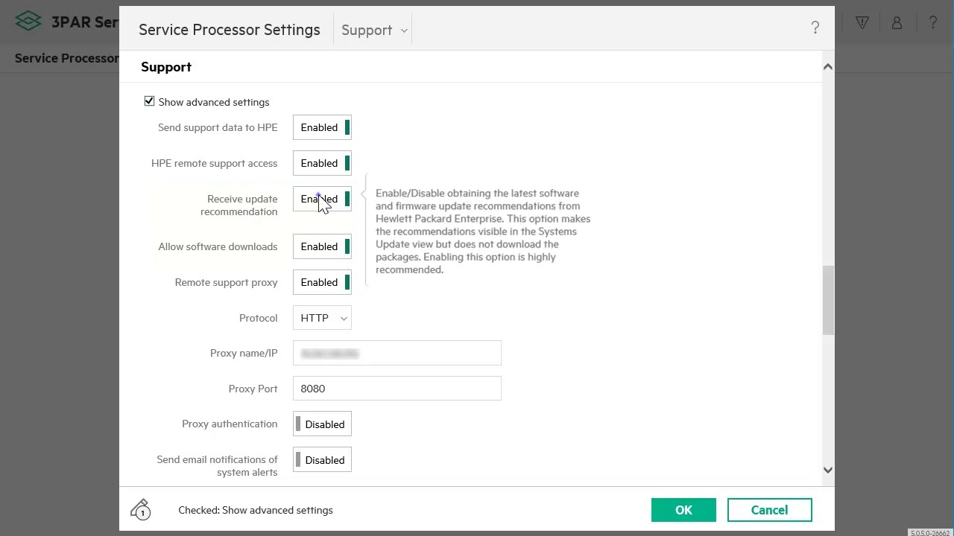Toggle Receive update recommendation switch
The image size is (954, 536).
[322, 199]
